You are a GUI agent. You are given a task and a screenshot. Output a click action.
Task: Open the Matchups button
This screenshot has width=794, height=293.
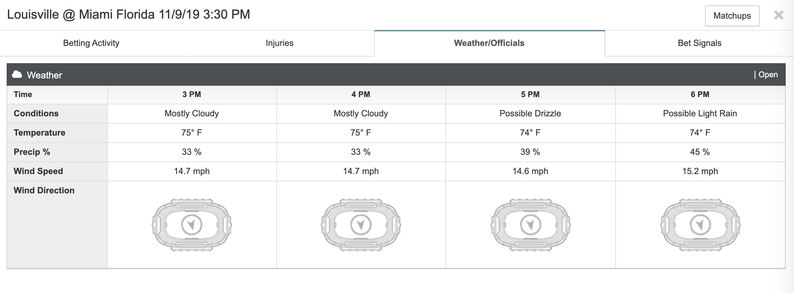tap(732, 16)
